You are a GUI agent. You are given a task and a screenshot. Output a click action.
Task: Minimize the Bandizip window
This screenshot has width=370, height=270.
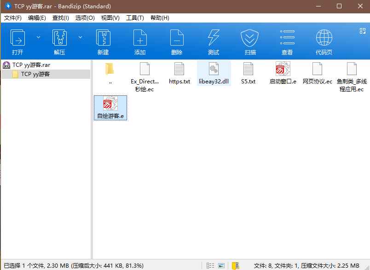pos(318,6)
